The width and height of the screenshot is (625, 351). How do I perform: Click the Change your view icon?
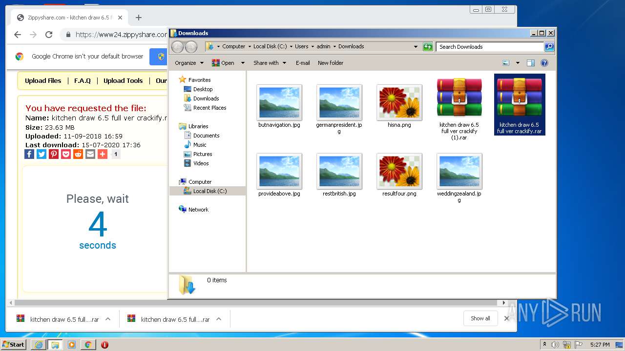tap(506, 63)
